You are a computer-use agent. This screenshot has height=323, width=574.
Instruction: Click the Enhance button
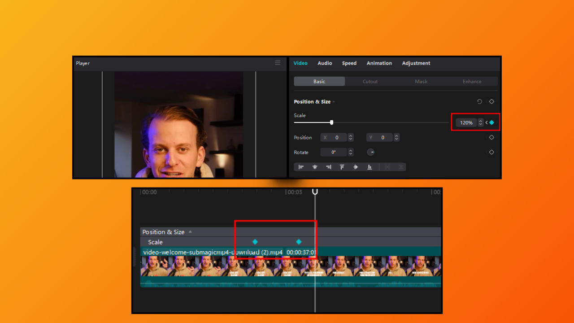tap(472, 81)
